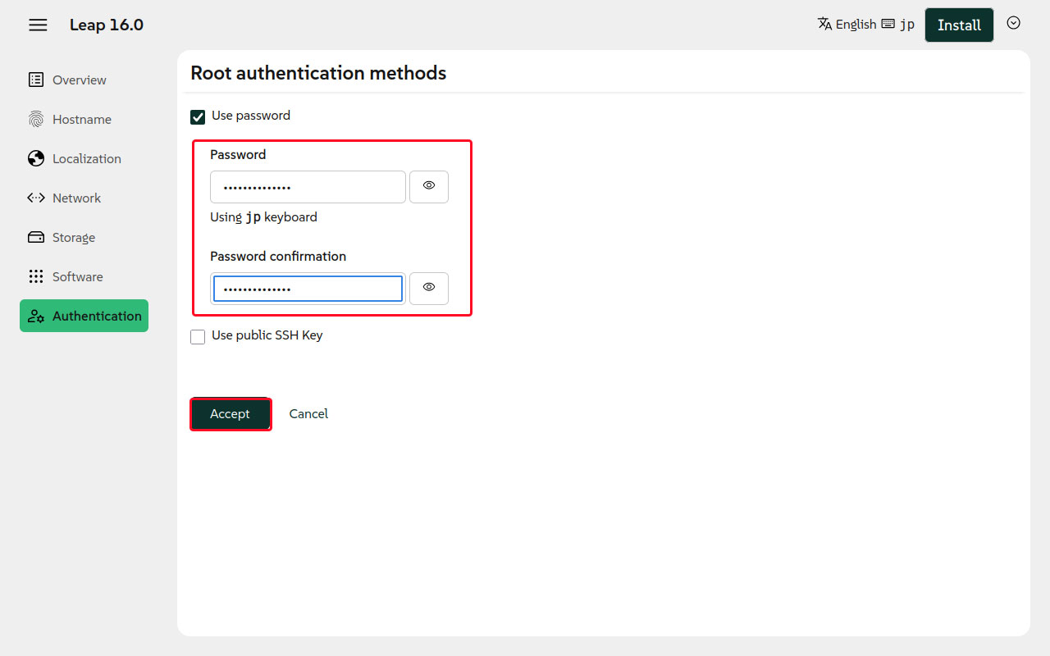Click the English language translate icon

pos(825,24)
